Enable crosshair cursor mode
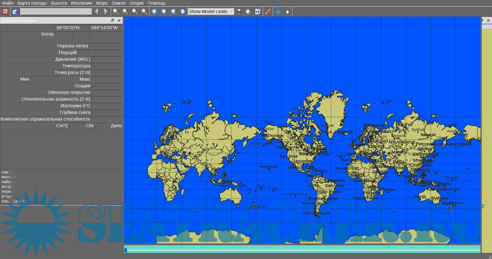492x259 pixels. [278, 12]
